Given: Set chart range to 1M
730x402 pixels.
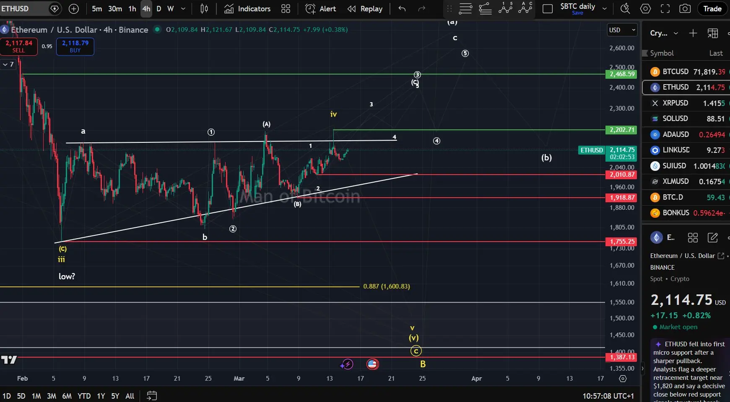Looking at the screenshot, I should 36,396.
